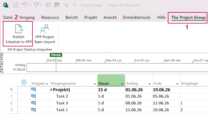
Task: Select Task 1 start date 15.06.26
Action: click(x=139, y=110)
